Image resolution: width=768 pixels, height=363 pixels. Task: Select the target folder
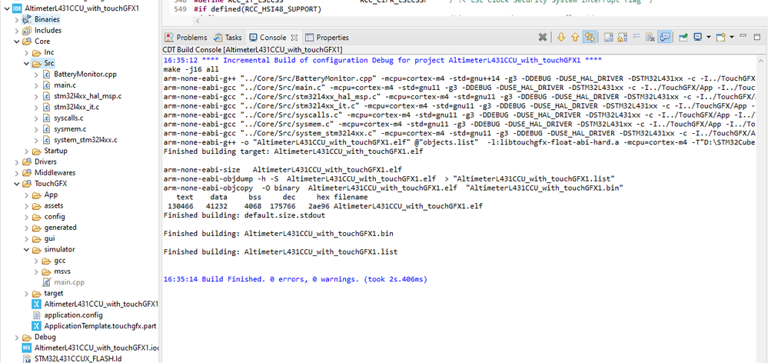[48, 294]
